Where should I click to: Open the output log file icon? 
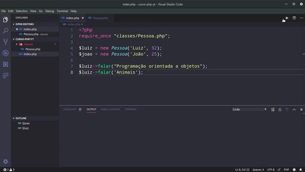pyautogui.click(x=287, y=109)
